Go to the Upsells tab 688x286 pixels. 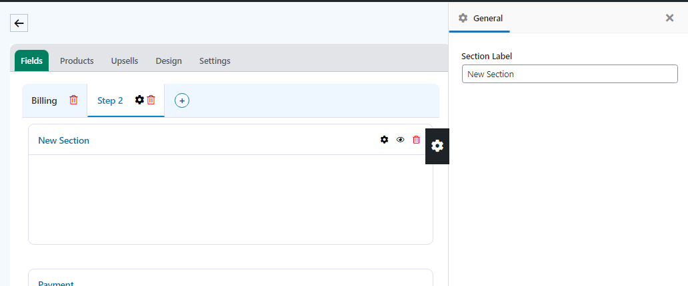(x=125, y=61)
